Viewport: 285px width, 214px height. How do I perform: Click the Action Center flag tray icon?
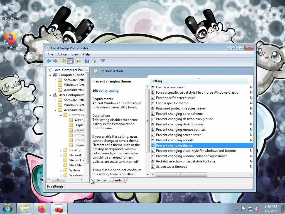click(x=243, y=208)
